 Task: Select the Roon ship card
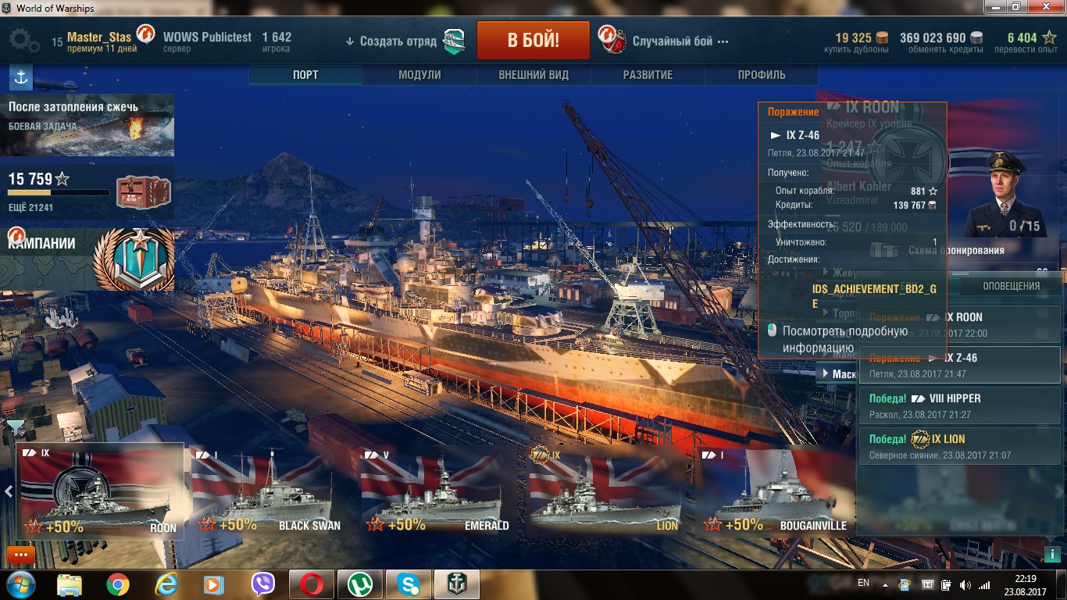pos(100,491)
